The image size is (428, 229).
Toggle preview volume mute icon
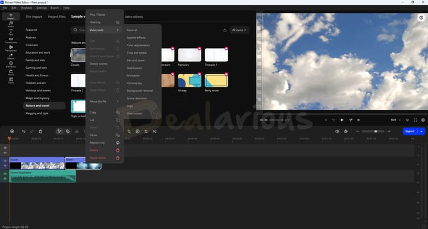point(408,120)
